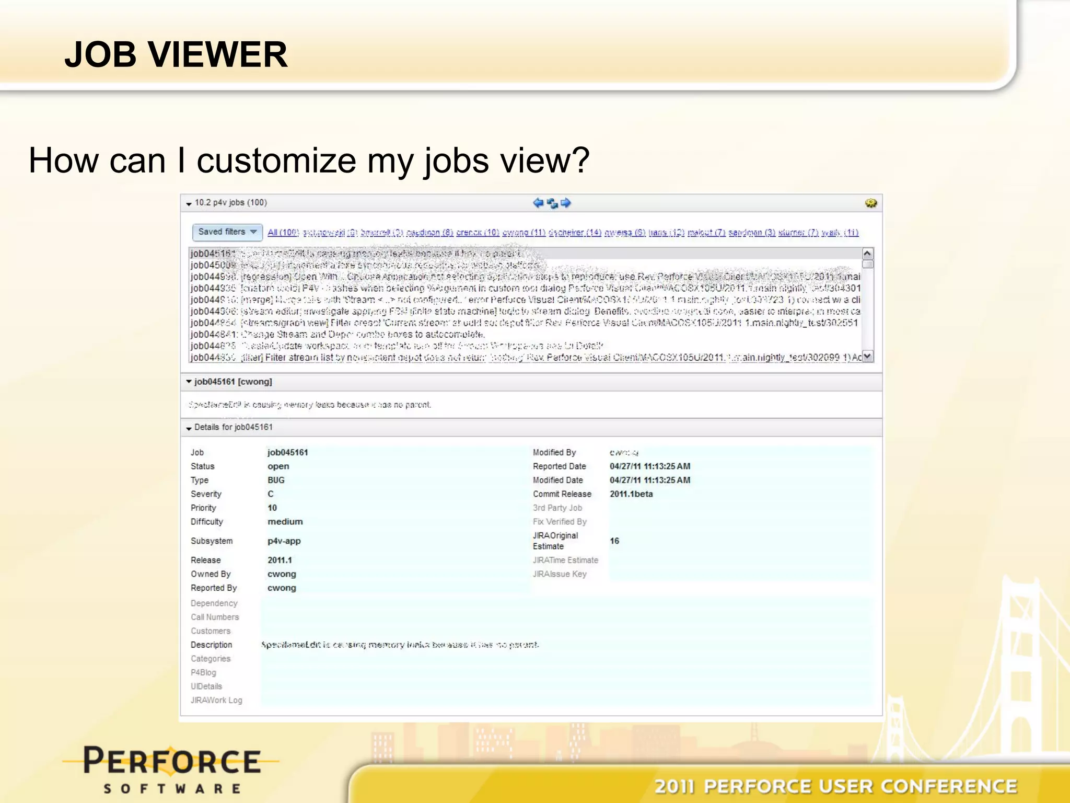Filter jobs by 'crenck (10)' link

[x=478, y=233]
